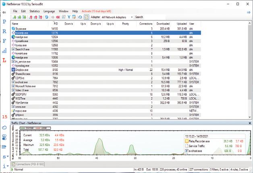Sort by the Down/s column header

[67, 24]
